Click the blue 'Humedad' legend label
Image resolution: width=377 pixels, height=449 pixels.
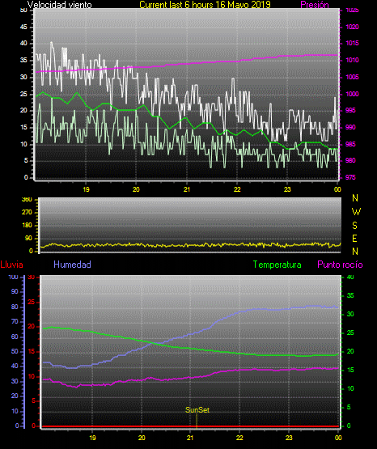coord(72,265)
